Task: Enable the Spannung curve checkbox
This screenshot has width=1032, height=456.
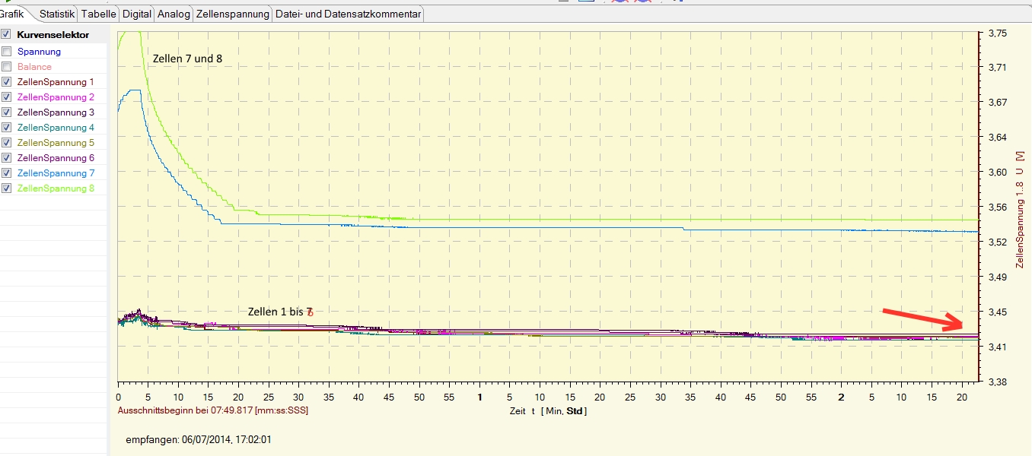Action: [6, 52]
